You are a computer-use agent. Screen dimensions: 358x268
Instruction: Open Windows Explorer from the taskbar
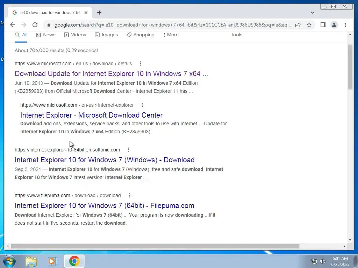pyautogui.click(x=31, y=261)
